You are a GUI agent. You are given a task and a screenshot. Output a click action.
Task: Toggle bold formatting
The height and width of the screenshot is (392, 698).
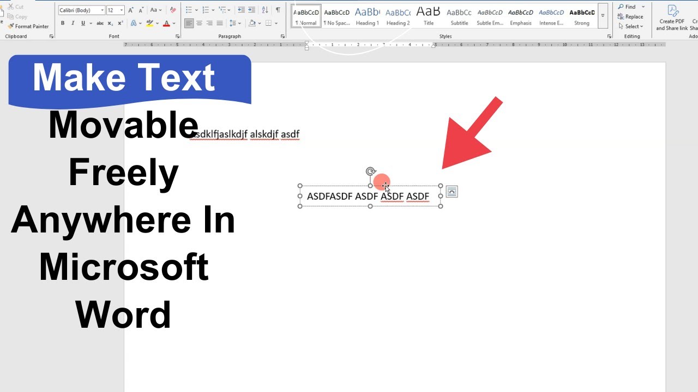click(63, 23)
